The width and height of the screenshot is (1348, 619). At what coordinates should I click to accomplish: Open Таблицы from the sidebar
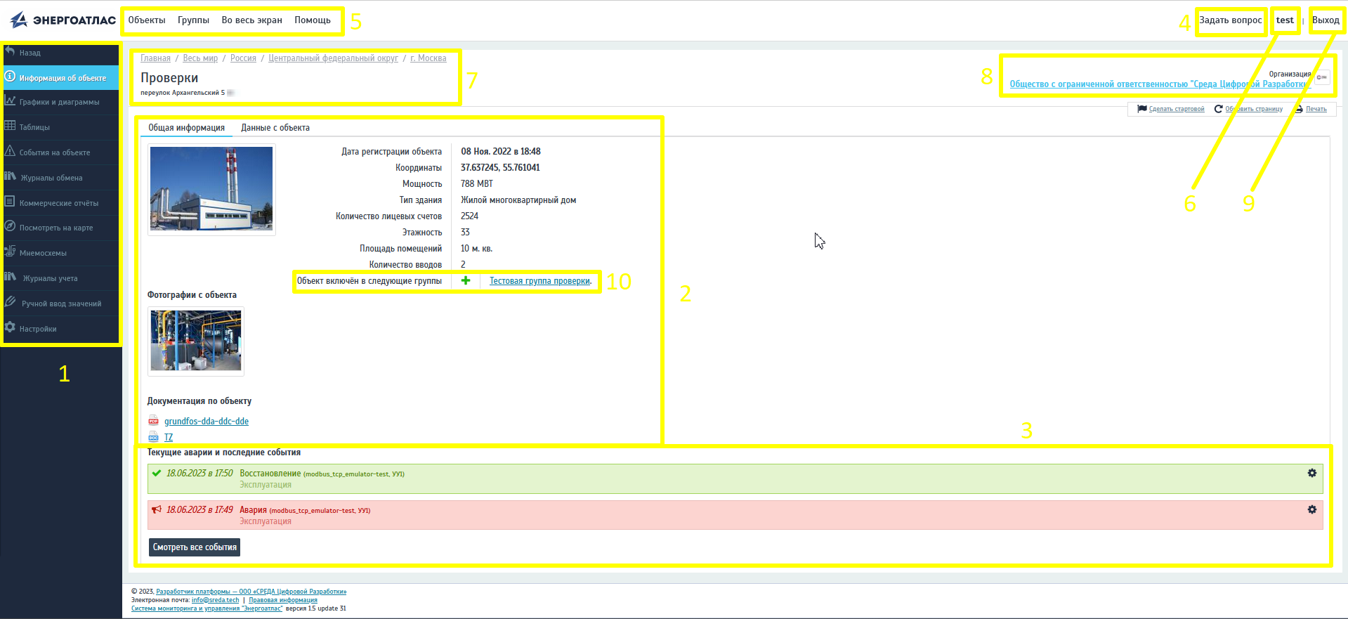pos(34,128)
